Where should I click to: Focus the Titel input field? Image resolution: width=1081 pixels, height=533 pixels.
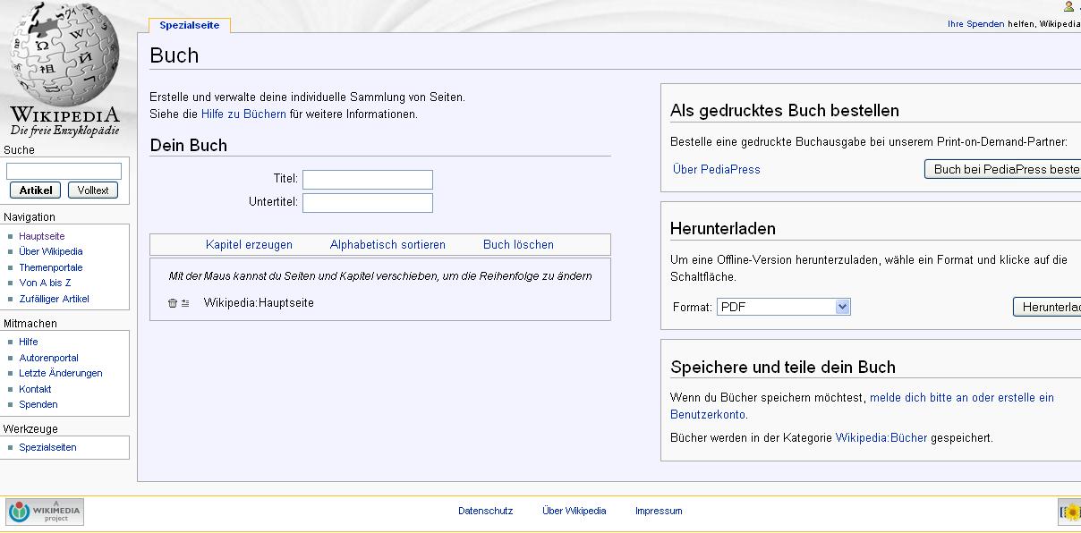tap(367, 180)
